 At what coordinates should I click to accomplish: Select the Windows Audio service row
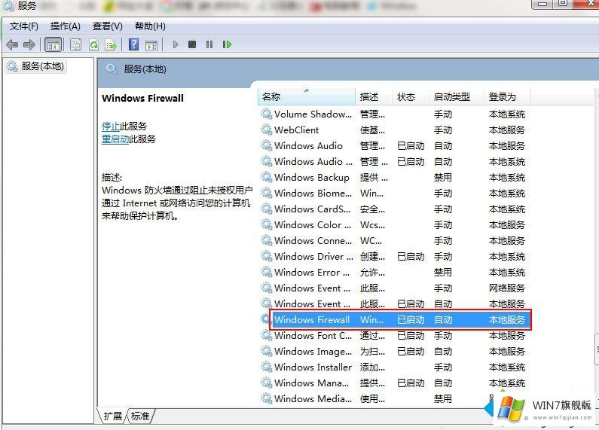(x=394, y=146)
